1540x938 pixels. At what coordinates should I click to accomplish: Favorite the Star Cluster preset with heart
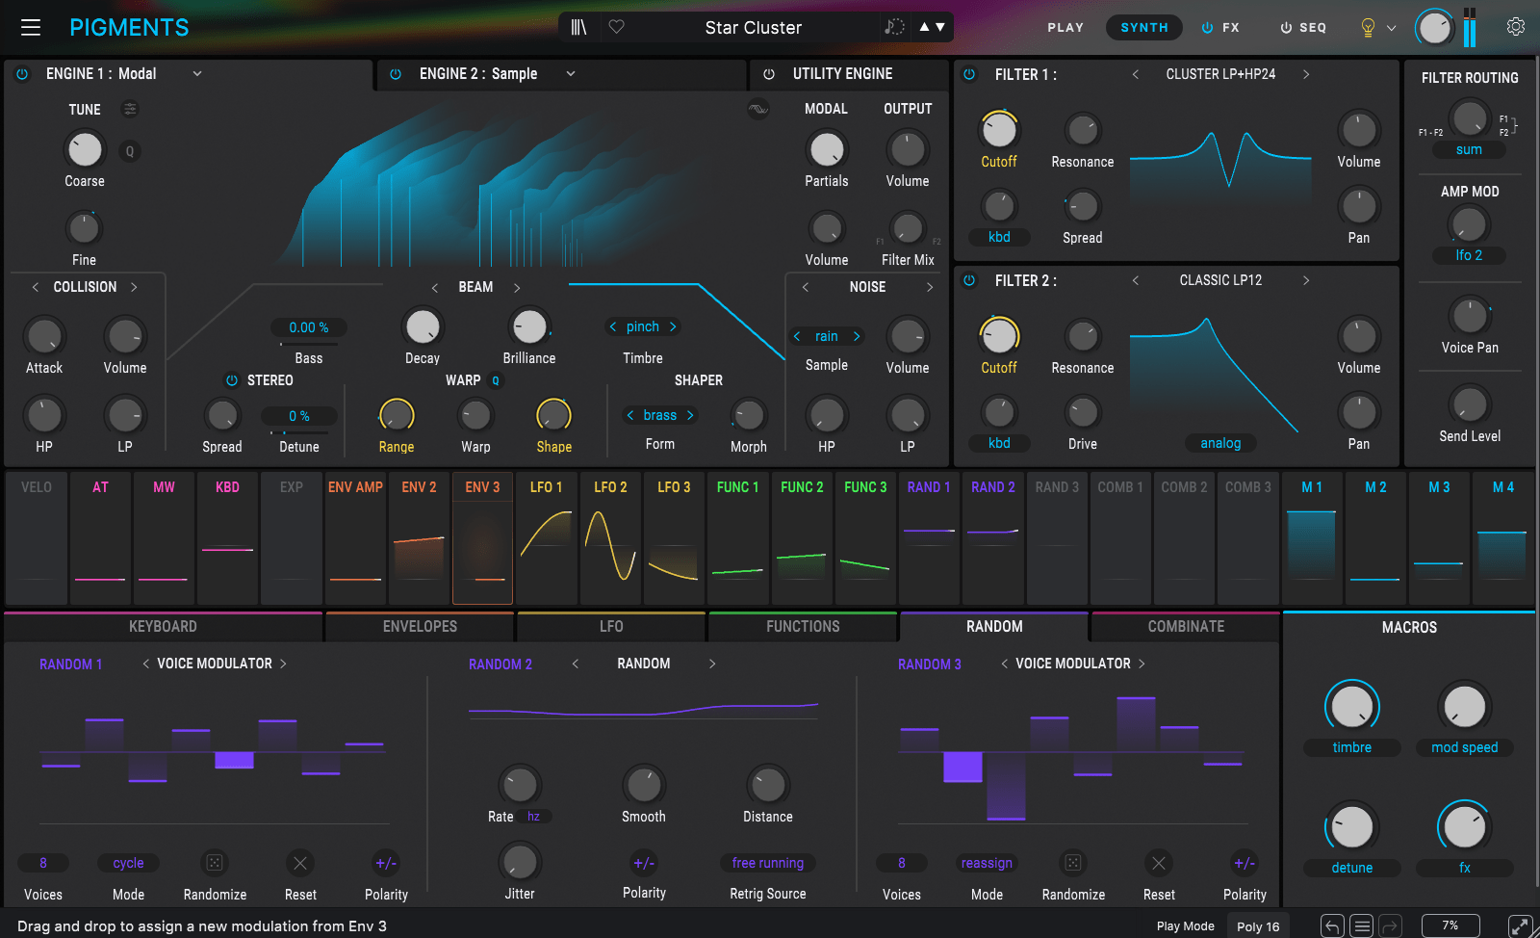point(617,27)
